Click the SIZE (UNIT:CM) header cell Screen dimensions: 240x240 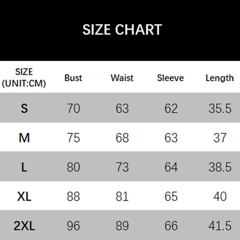click(24, 78)
